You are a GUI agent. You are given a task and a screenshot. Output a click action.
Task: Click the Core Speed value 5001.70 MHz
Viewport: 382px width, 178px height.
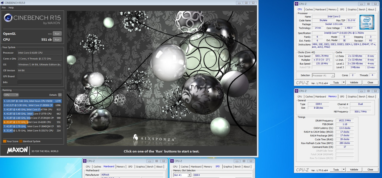(x=322, y=56)
